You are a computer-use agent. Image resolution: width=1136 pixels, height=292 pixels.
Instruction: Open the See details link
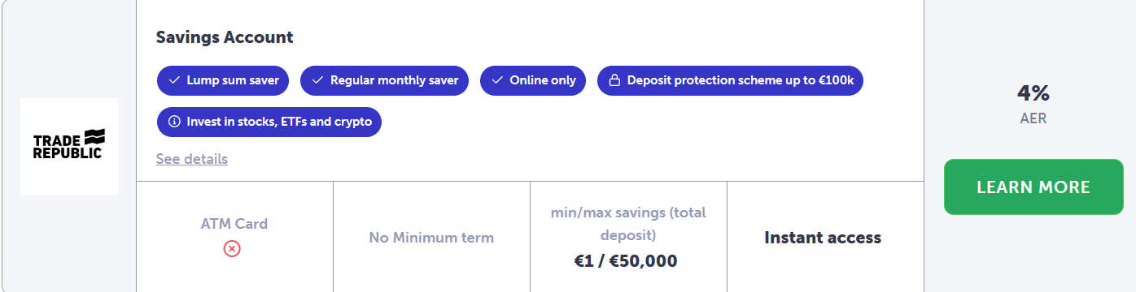[192, 159]
